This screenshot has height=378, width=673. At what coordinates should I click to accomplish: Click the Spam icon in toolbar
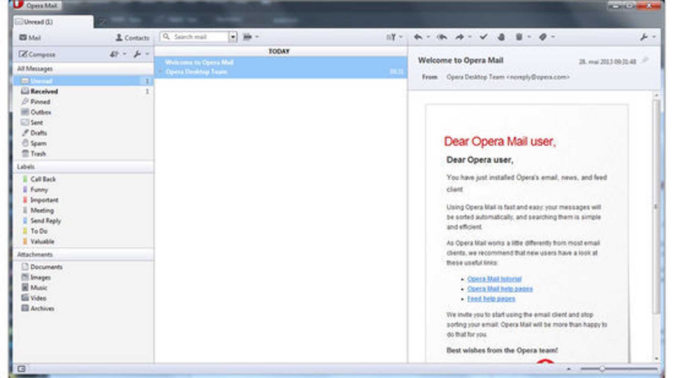pyautogui.click(x=501, y=37)
